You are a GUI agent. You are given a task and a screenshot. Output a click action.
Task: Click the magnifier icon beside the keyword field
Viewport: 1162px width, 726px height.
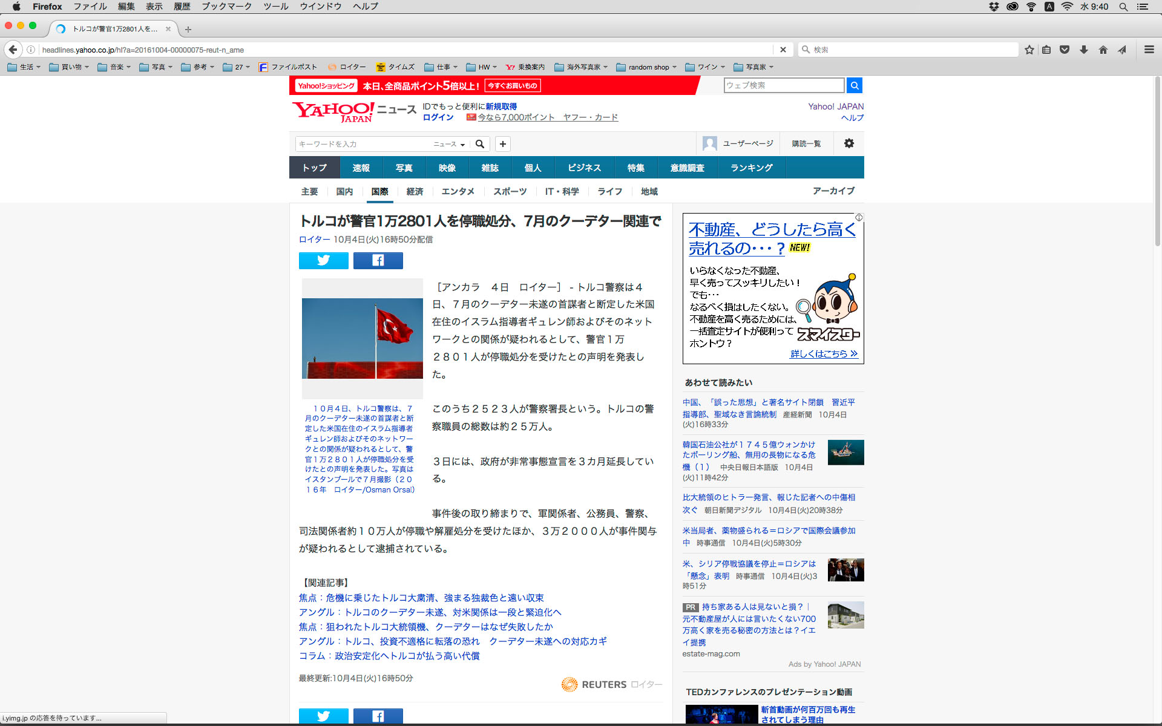point(480,144)
